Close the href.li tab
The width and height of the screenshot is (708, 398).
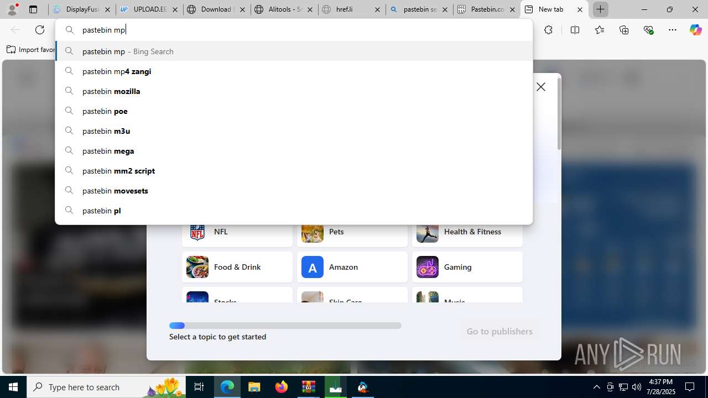coord(377,9)
